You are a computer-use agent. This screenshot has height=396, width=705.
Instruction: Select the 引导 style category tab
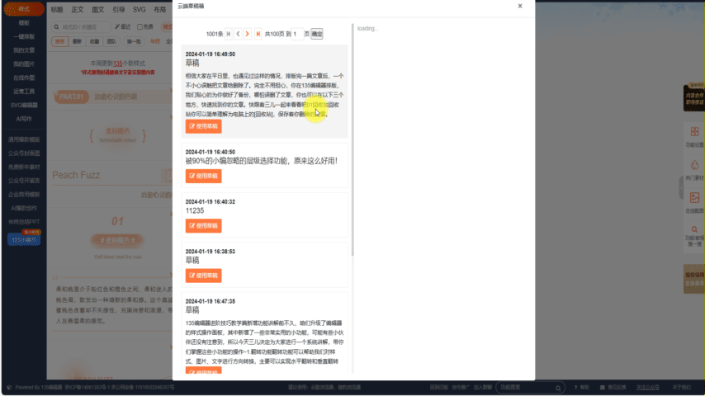118,9
